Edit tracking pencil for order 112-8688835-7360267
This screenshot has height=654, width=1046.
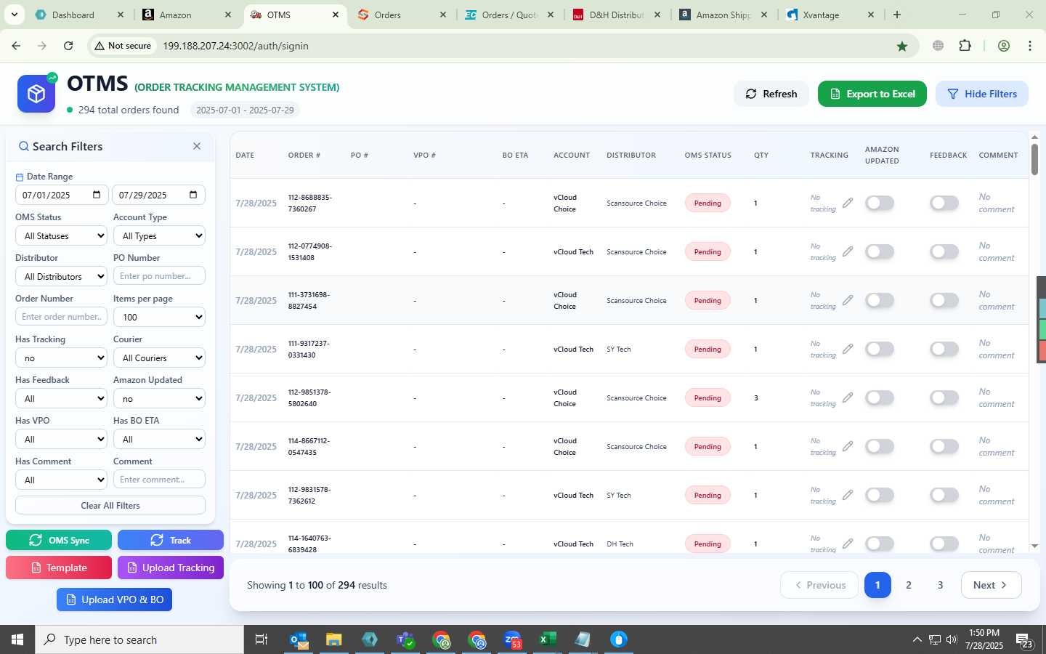(848, 203)
